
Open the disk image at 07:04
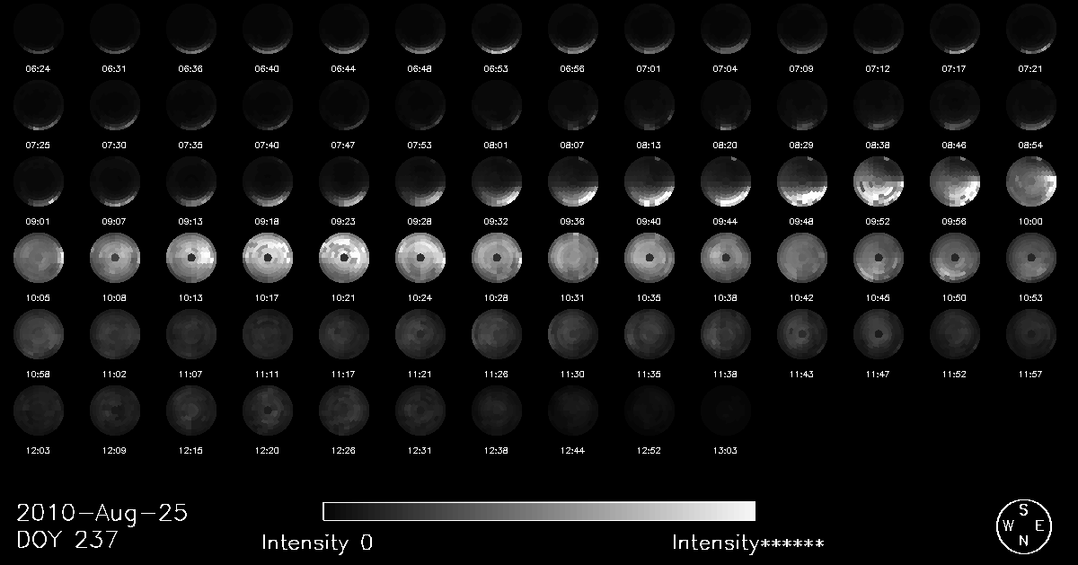tap(725, 29)
